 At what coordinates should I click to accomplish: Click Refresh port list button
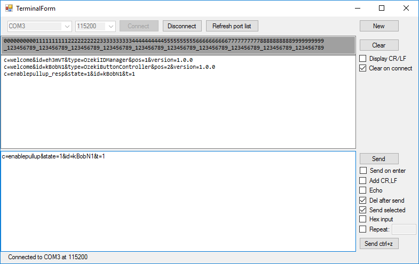232,26
